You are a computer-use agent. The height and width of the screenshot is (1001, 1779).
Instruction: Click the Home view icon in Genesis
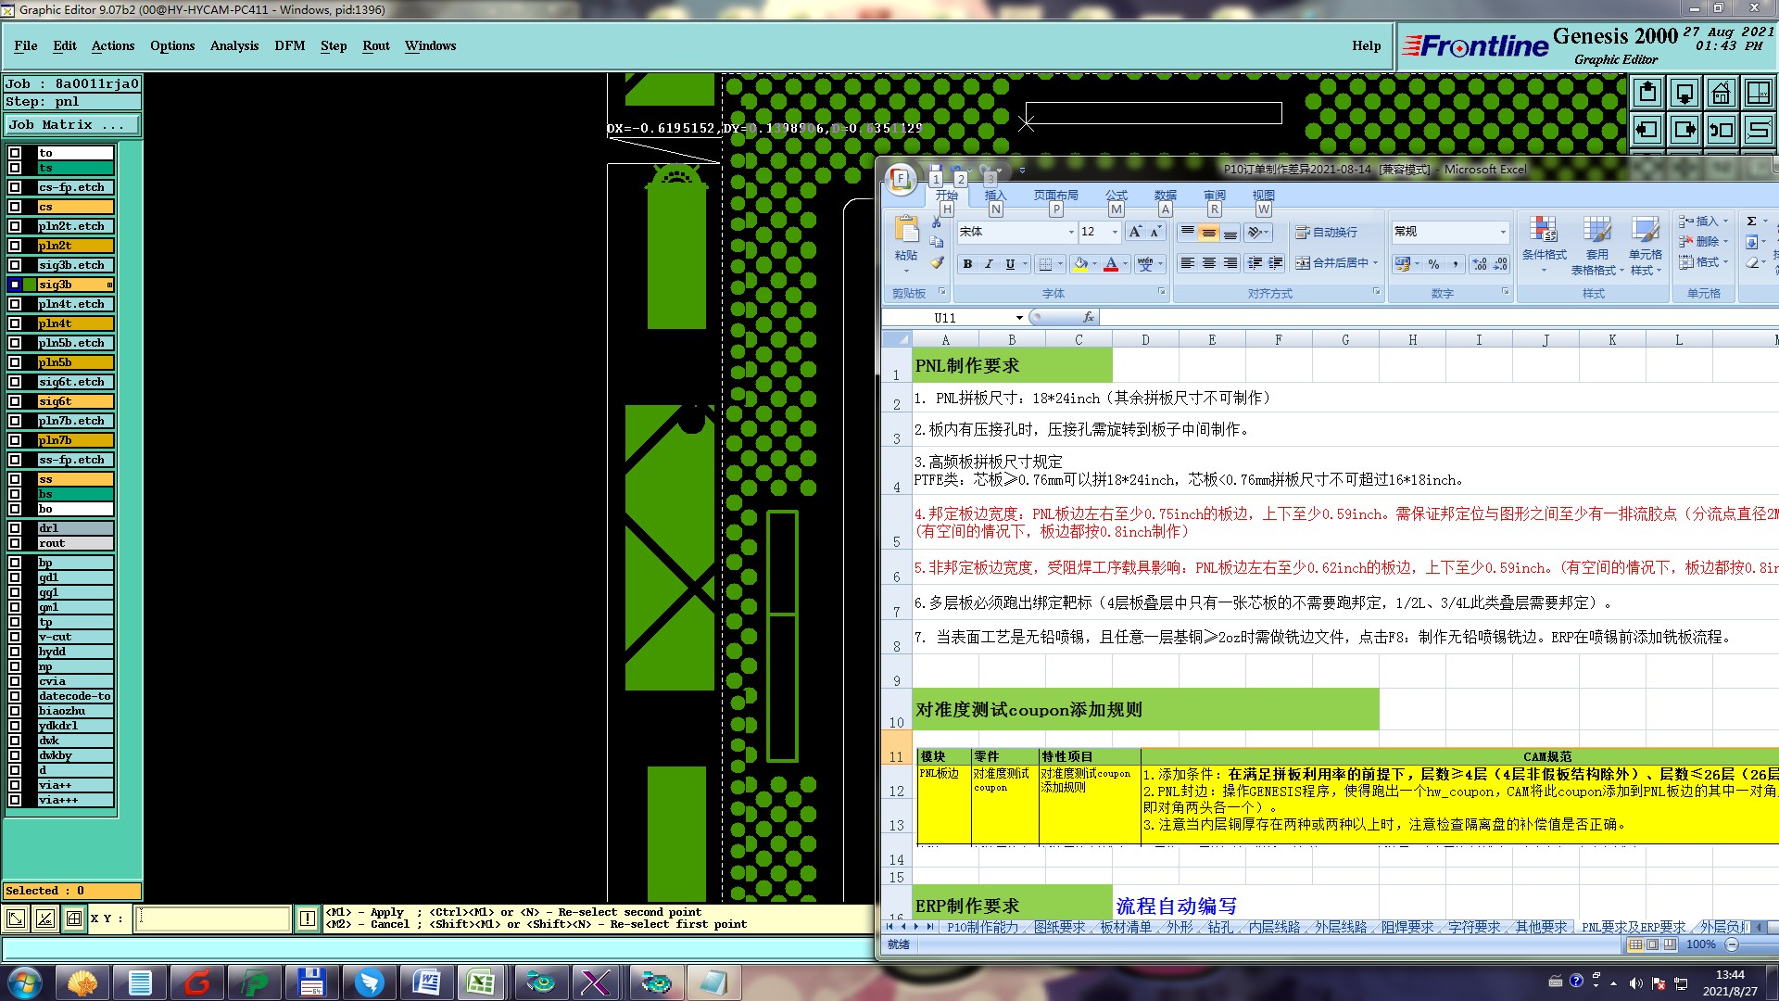[x=1721, y=93]
